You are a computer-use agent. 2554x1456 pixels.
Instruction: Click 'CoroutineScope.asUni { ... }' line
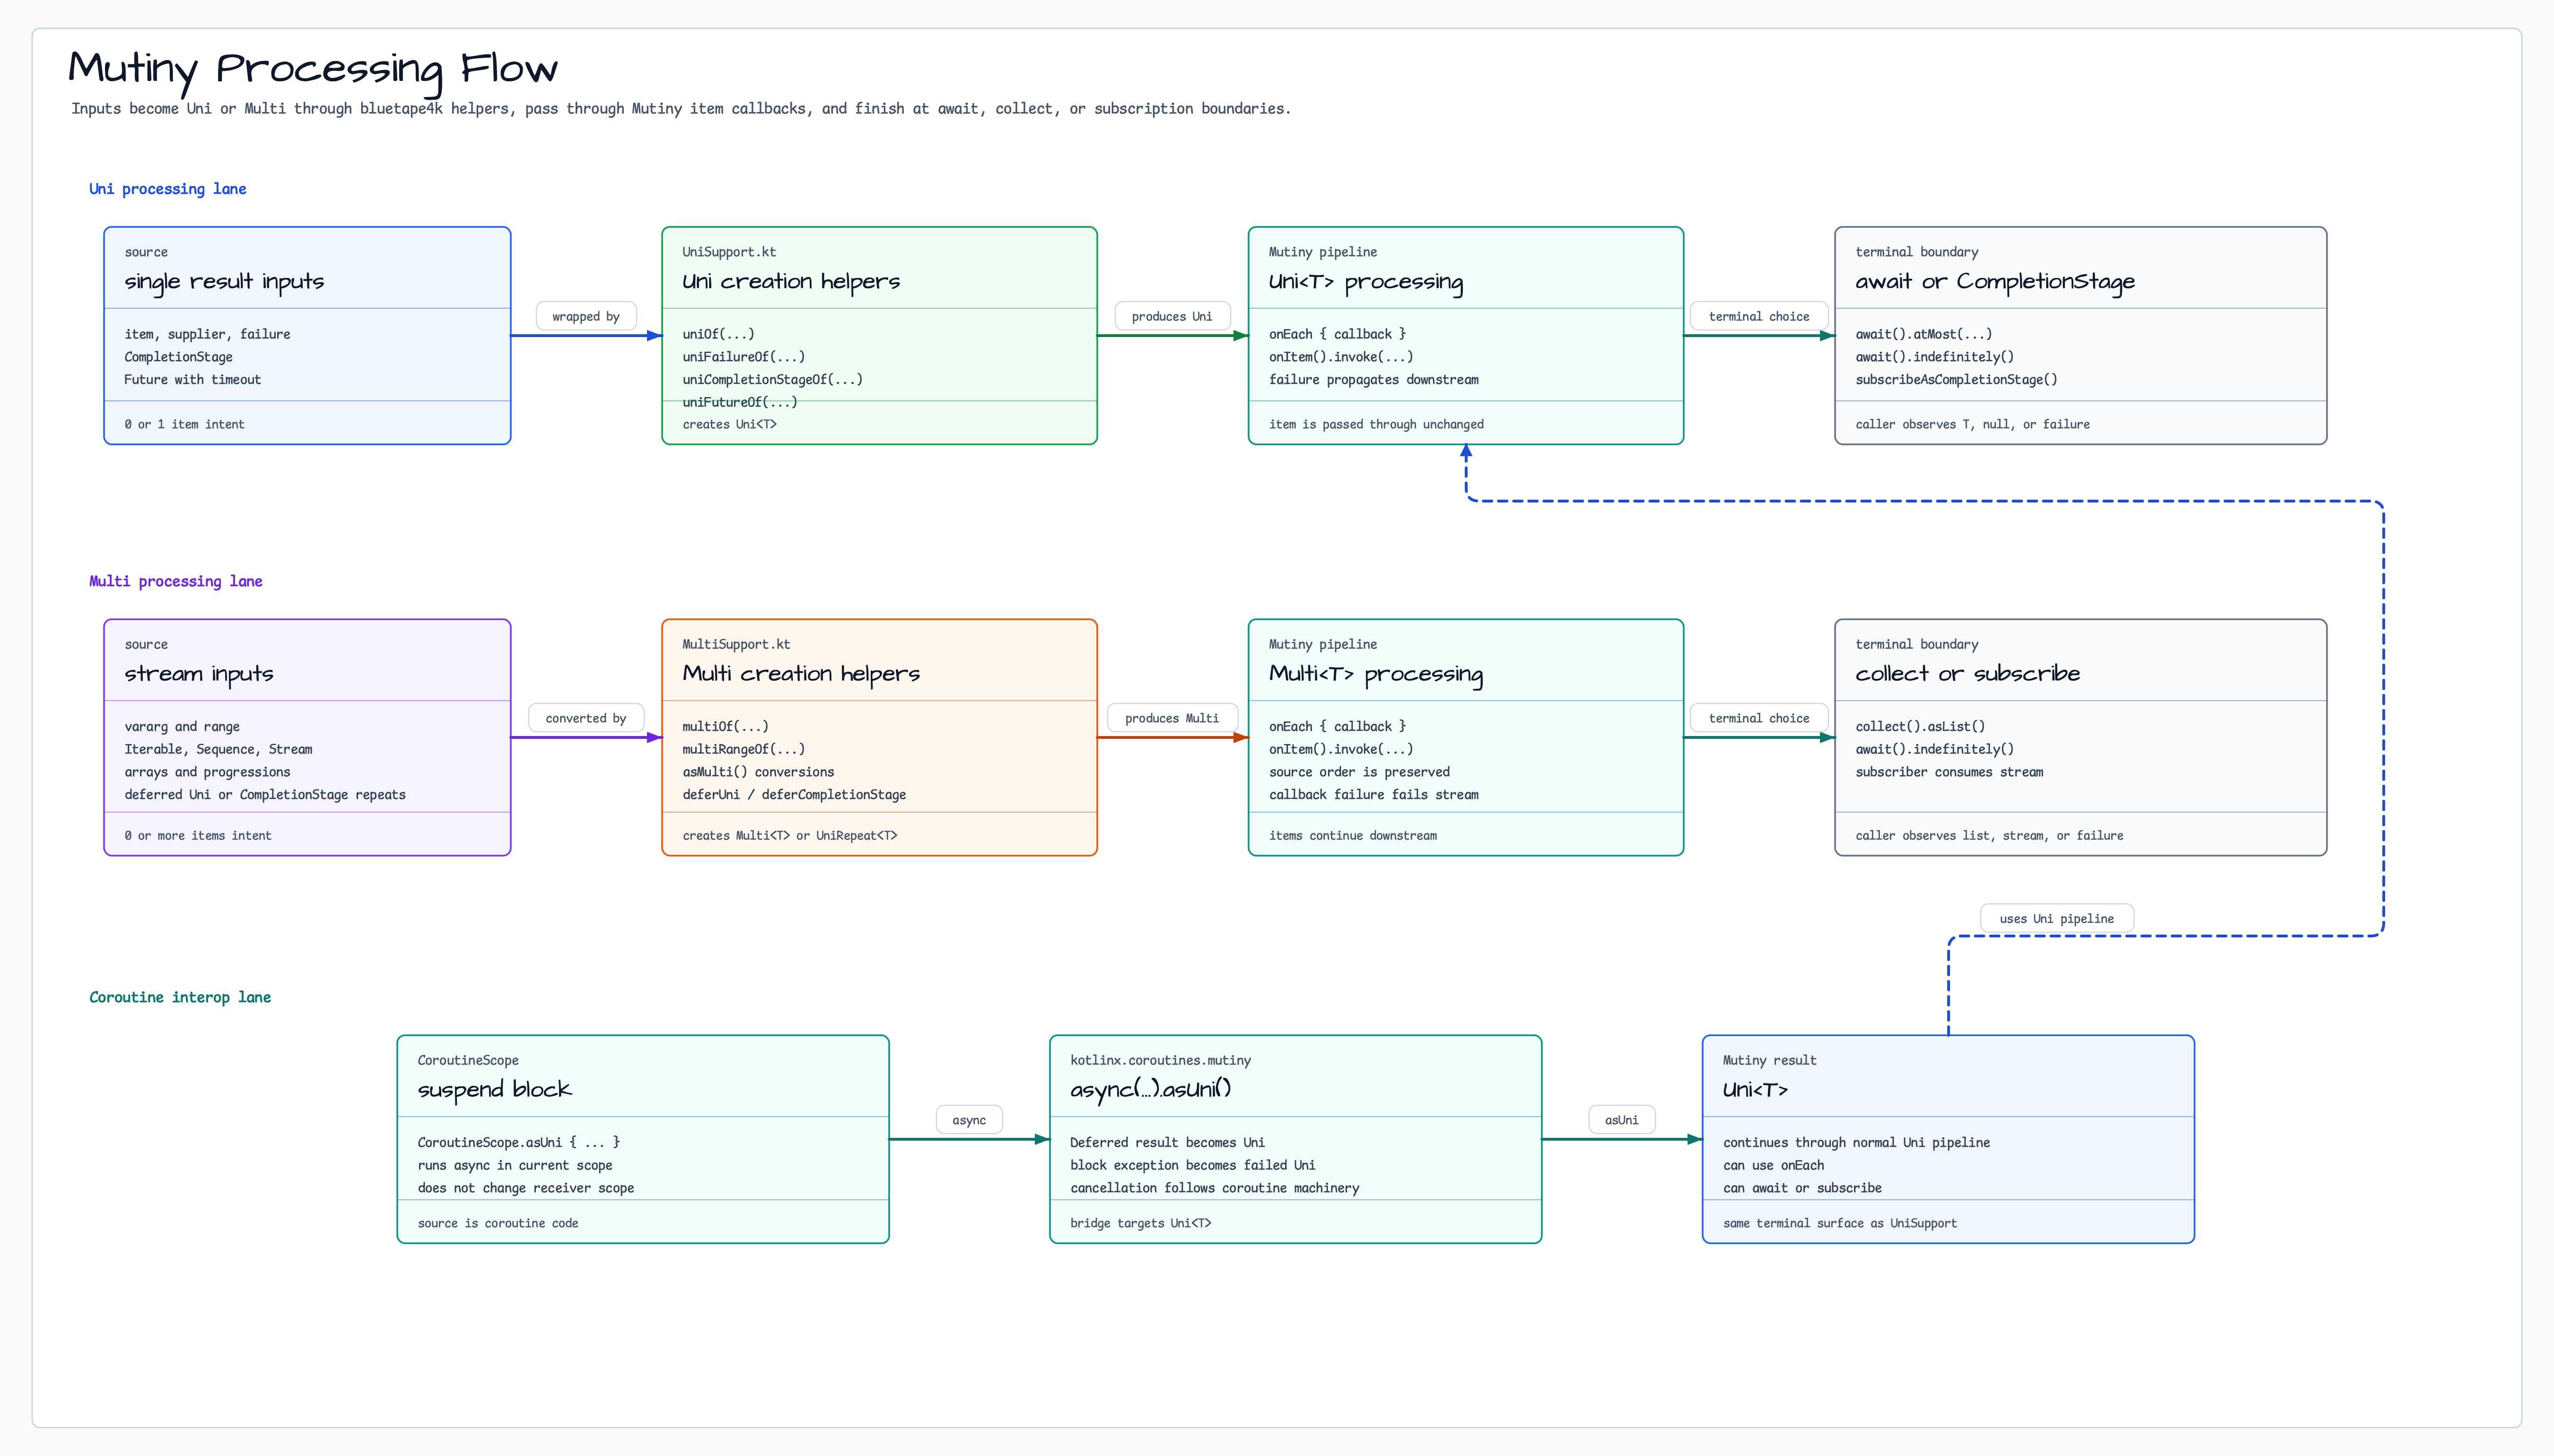tap(518, 1143)
